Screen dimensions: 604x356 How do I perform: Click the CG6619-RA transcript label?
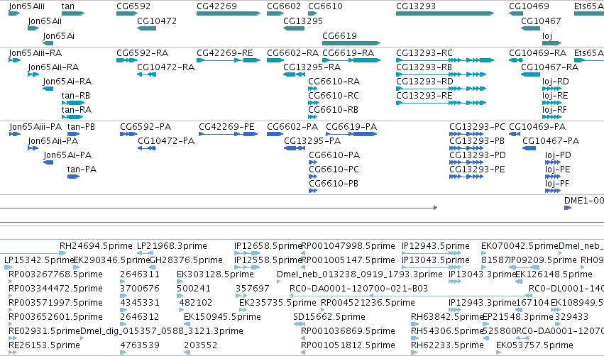[348, 53]
